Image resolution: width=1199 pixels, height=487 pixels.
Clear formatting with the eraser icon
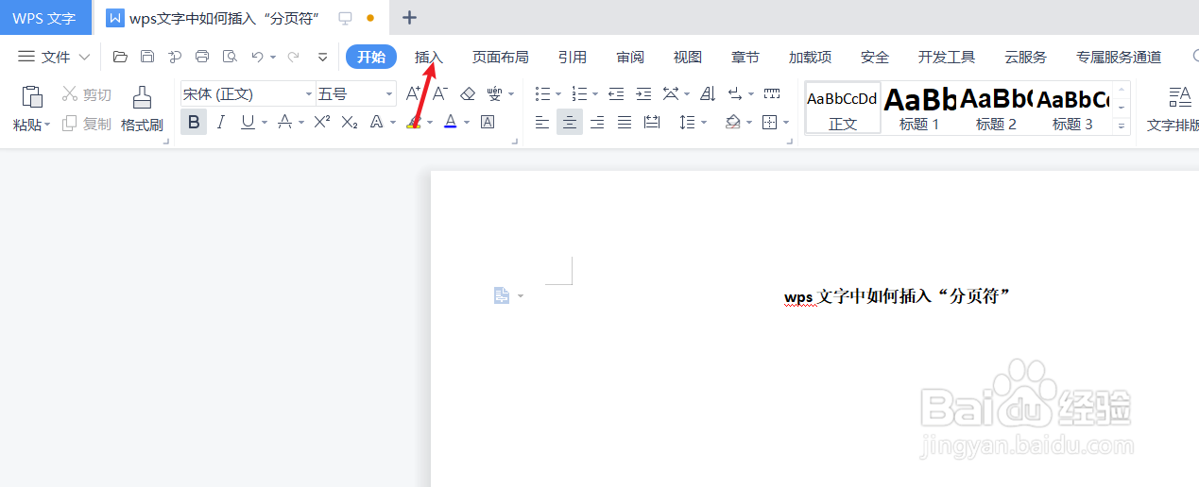[468, 93]
